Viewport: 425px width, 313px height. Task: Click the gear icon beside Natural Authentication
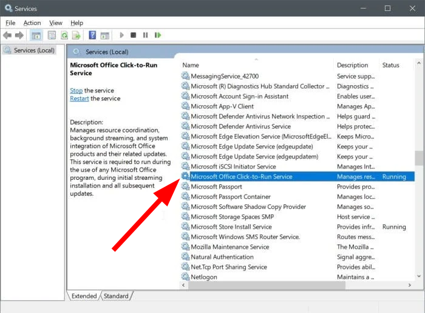click(185, 256)
